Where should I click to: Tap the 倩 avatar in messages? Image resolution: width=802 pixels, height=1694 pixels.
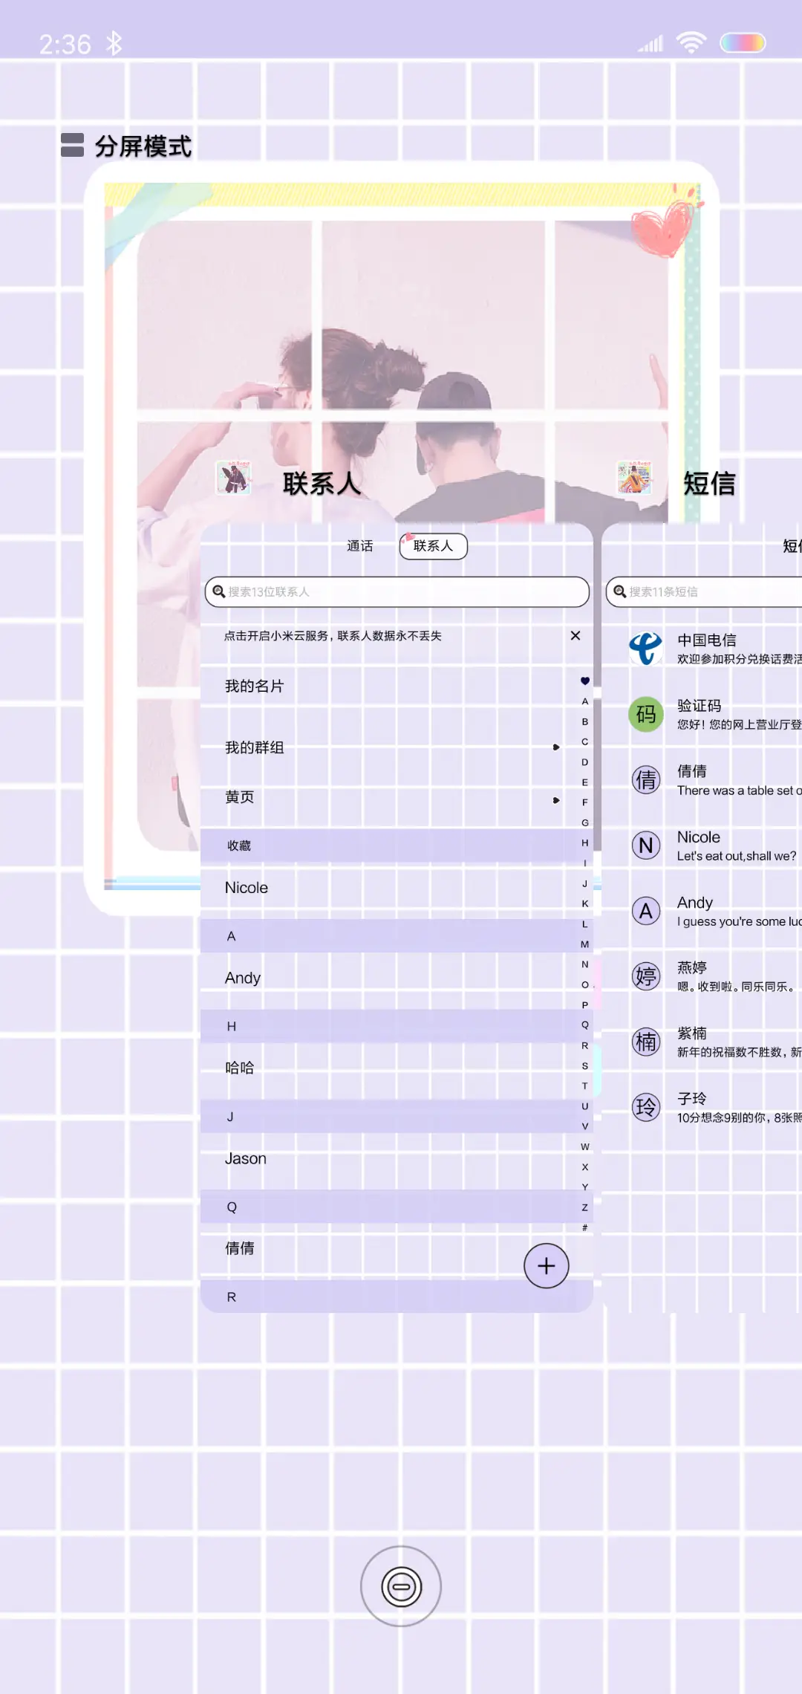tap(646, 780)
